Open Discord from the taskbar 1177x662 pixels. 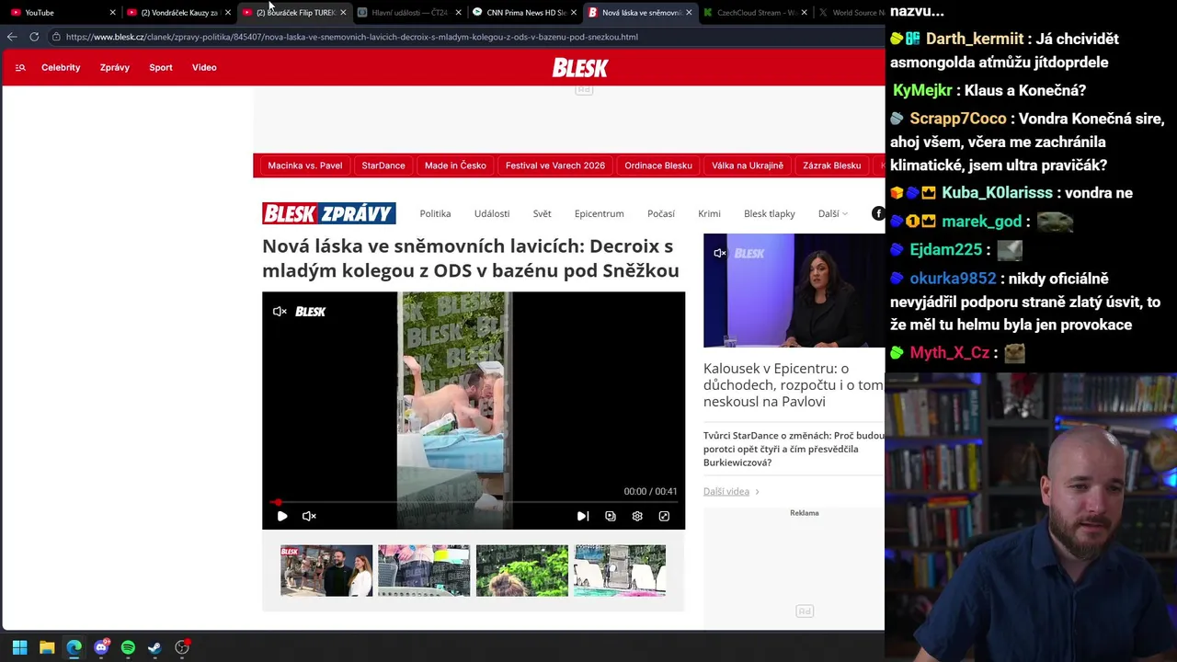pyautogui.click(x=101, y=647)
